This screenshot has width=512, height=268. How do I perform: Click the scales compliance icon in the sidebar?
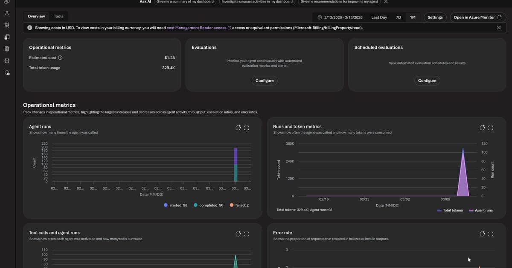click(x=6, y=60)
